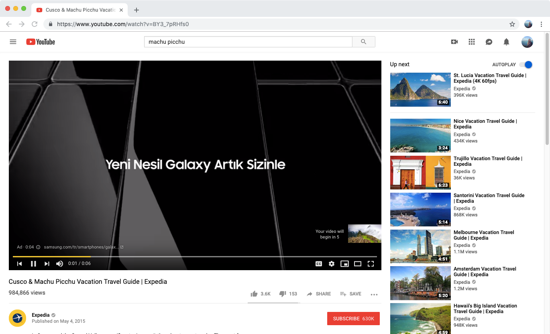Click the address bar URL
The height and width of the screenshot is (334, 550).
(123, 24)
